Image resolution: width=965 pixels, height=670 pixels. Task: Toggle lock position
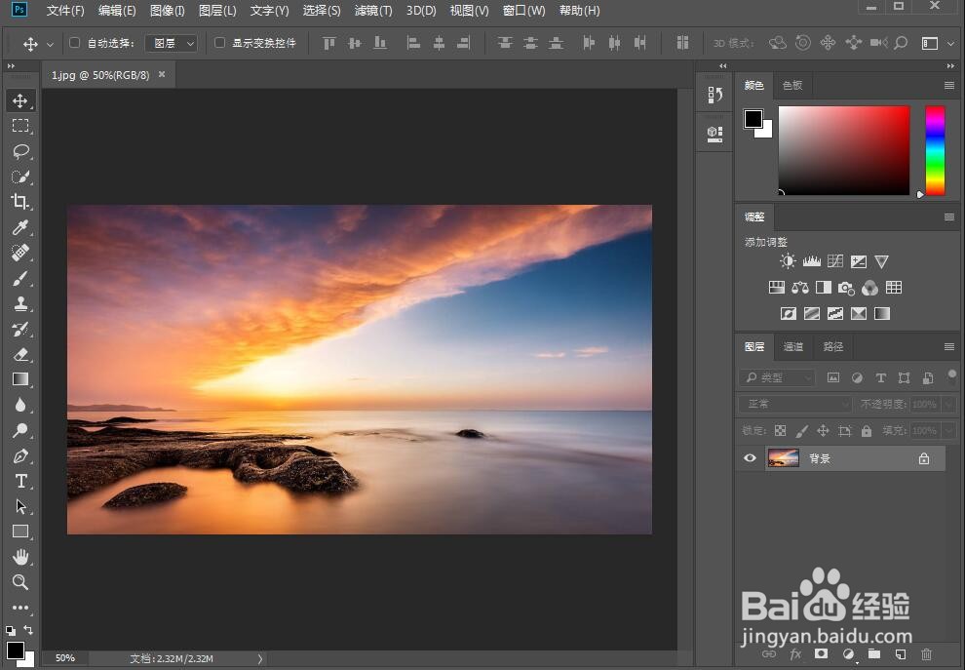tap(823, 430)
